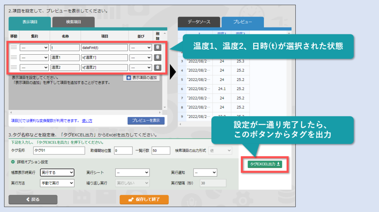Delete the dateFmt(t) row with trash icon
This screenshot has height=212, width=379.
coord(157,47)
